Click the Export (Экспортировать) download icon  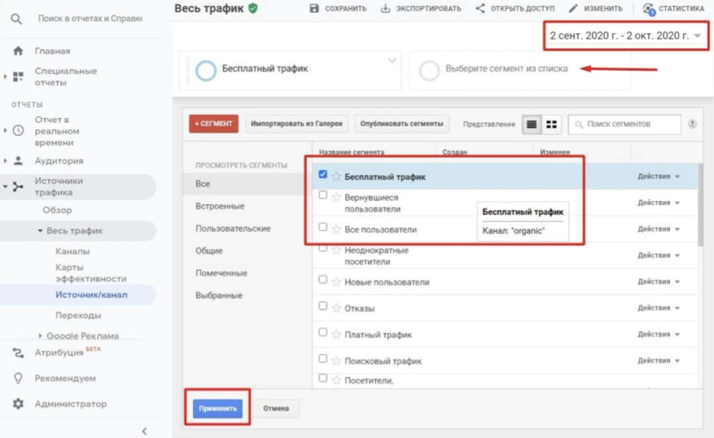tap(385, 8)
